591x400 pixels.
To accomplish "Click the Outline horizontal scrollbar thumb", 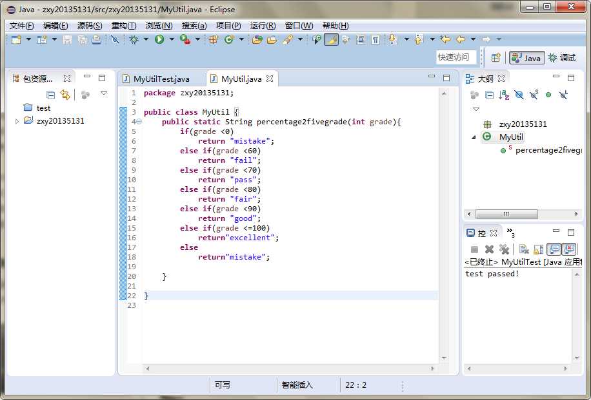I will (x=506, y=214).
